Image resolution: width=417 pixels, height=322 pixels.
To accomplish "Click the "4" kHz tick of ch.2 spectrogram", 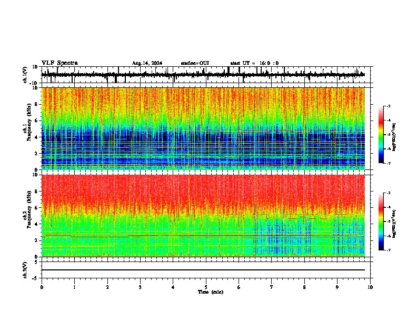I will tap(36, 224).
